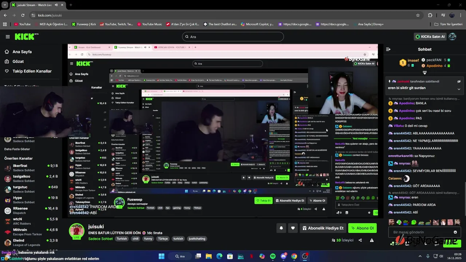
Task: Expand the pinned message chevron
Action: click(459, 89)
